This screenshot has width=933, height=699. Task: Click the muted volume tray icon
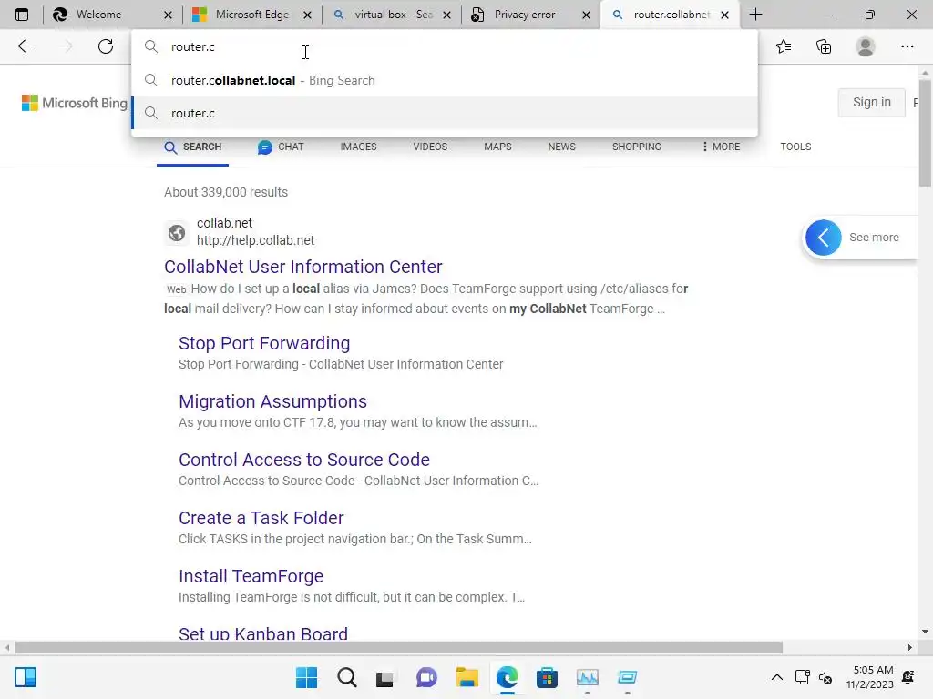tap(825, 677)
